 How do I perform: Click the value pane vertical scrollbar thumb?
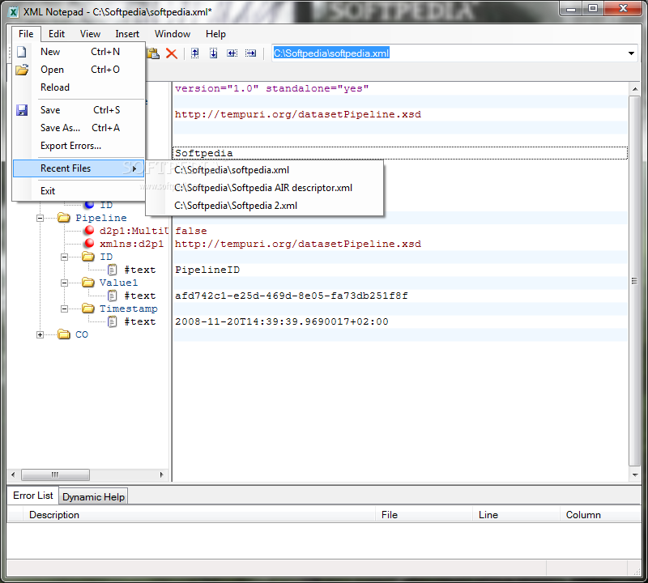coord(634,281)
